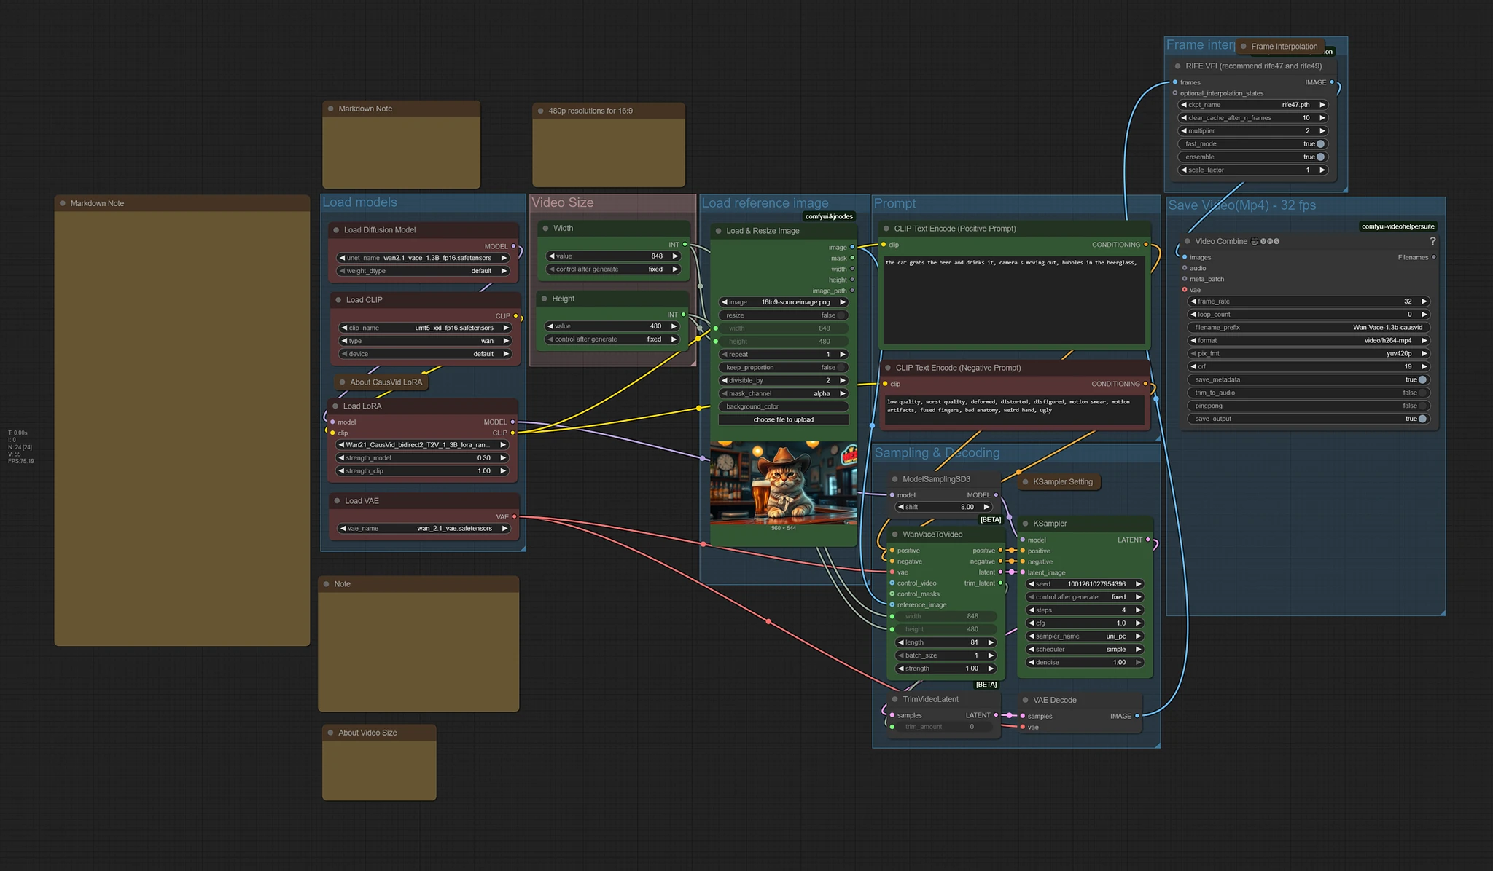Click the choose file to upload button
This screenshot has width=1493, height=871.
point(783,419)
